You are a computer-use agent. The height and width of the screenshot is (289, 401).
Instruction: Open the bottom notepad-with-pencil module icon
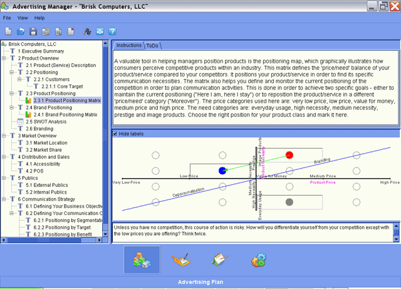pos(219,260)
